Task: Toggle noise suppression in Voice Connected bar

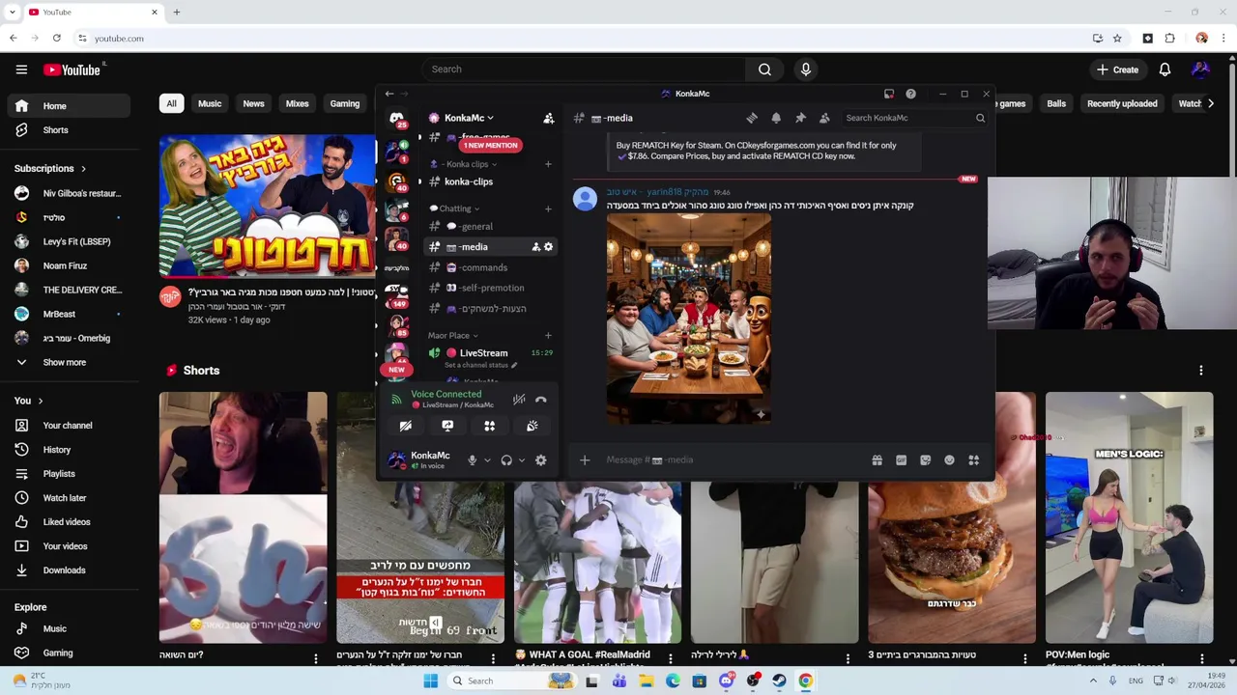Action: coord(519,400)
